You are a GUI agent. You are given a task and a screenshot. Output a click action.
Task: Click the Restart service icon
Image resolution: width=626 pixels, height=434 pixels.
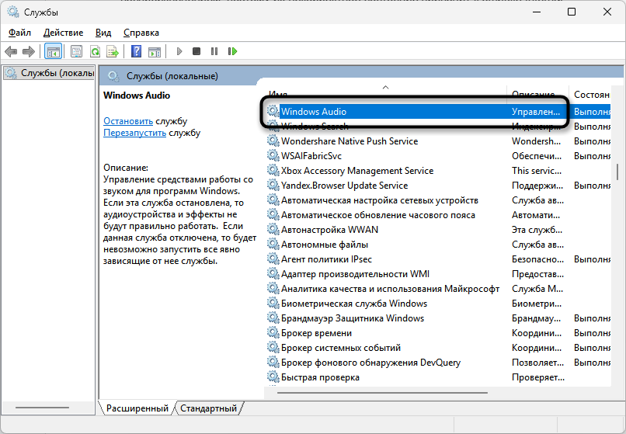233,51
